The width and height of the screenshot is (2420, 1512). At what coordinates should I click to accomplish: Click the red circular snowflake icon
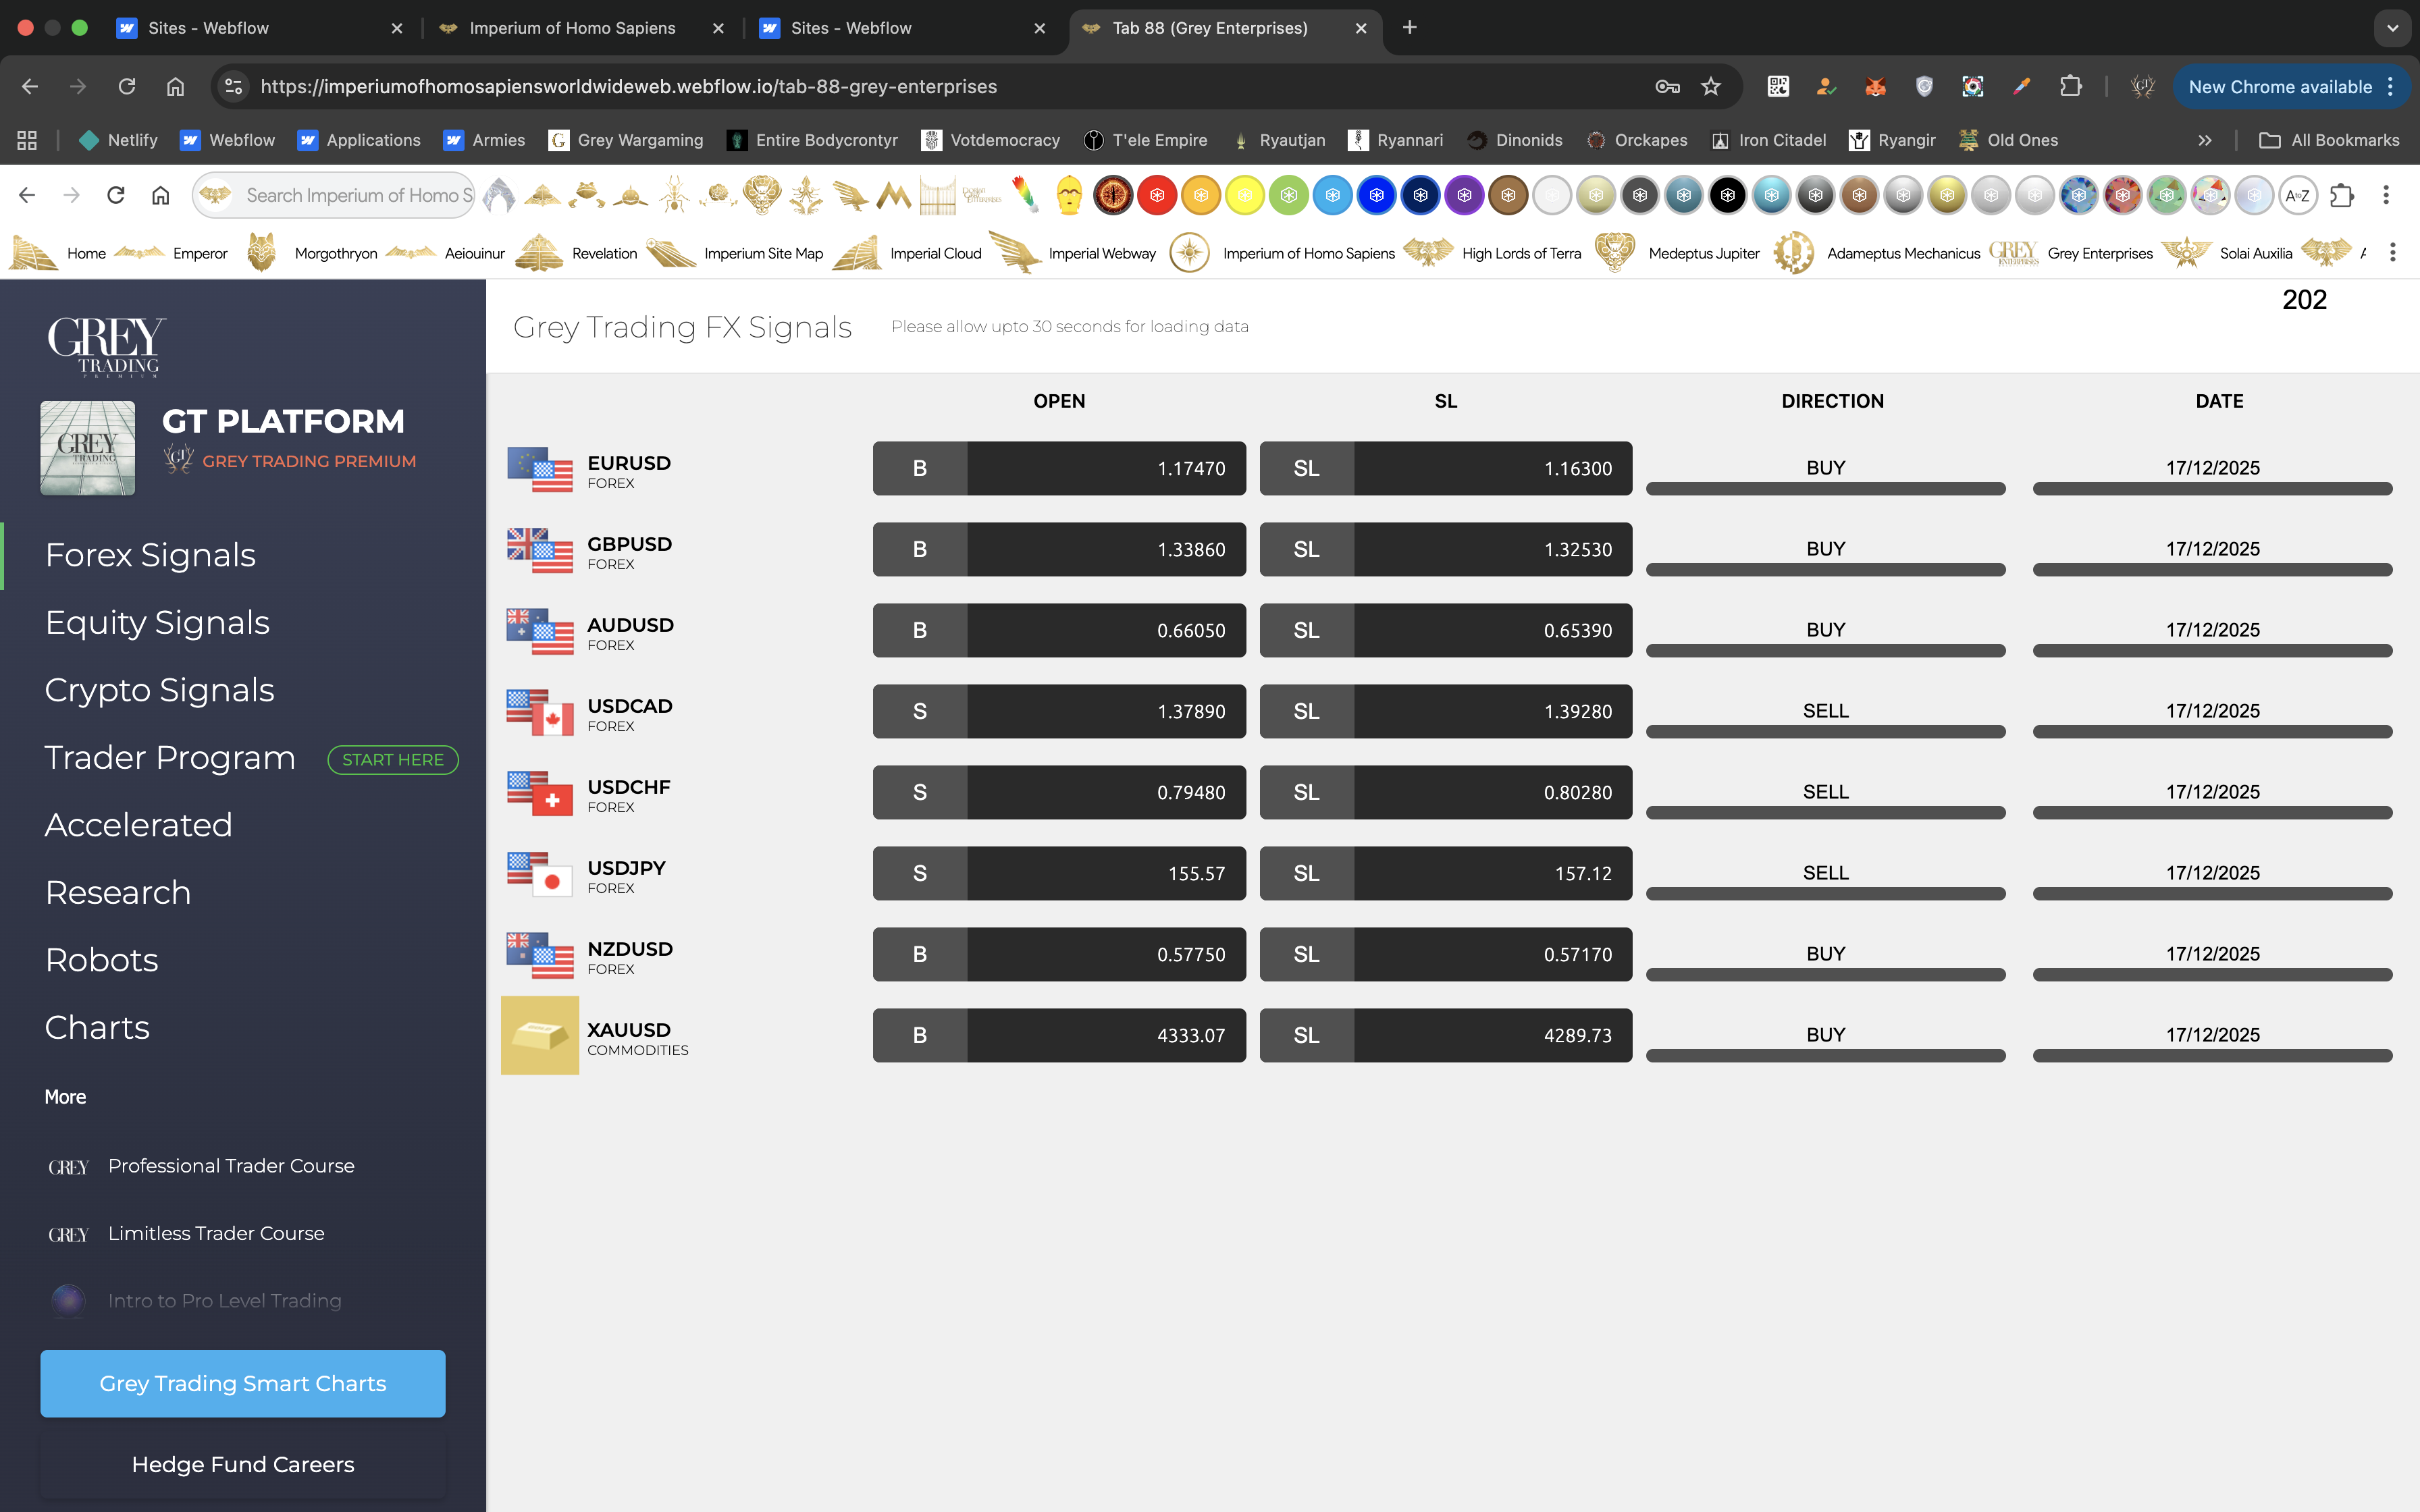point(1157,196)
